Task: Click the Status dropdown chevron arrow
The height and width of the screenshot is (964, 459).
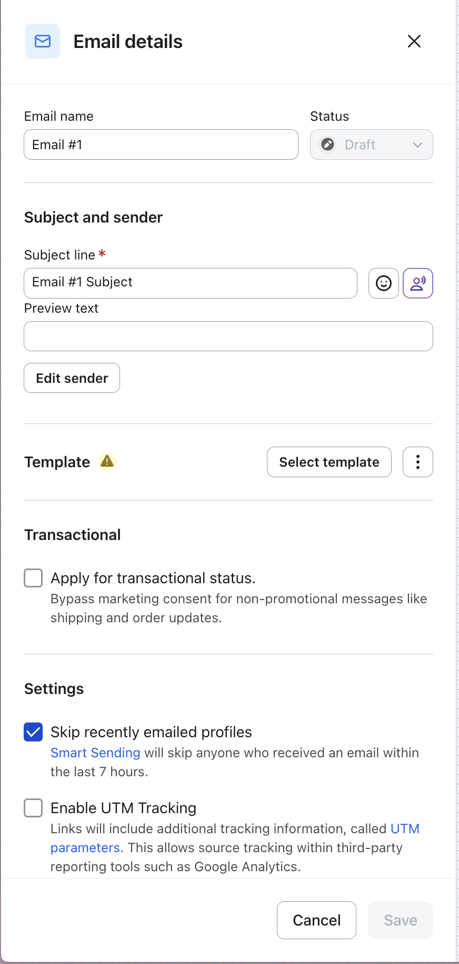Action: 418,145
